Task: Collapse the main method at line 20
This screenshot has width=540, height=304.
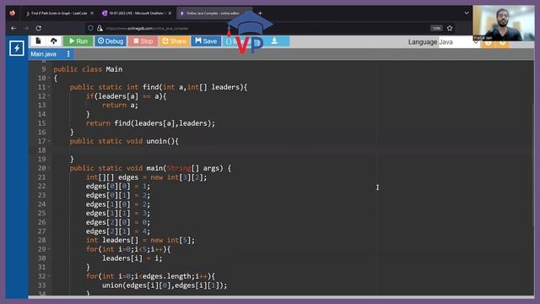Action: (49, 168)
